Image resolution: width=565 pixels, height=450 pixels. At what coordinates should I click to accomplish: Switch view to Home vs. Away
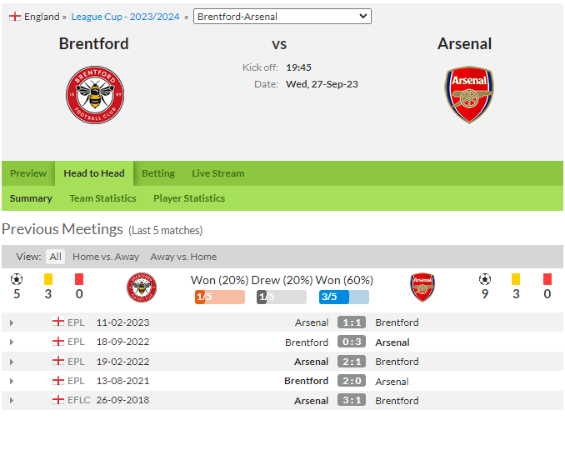tap(106, 257)
